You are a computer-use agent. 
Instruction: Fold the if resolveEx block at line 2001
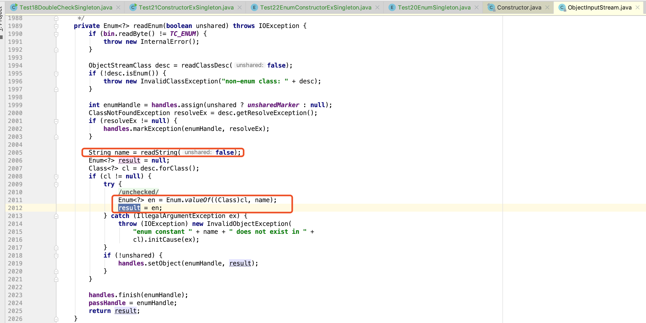click(56, 121)
